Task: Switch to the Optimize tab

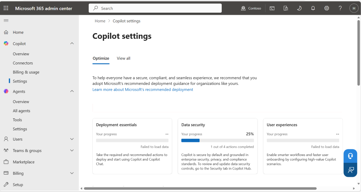Action: pyautogui.click(x=101, y=58)
